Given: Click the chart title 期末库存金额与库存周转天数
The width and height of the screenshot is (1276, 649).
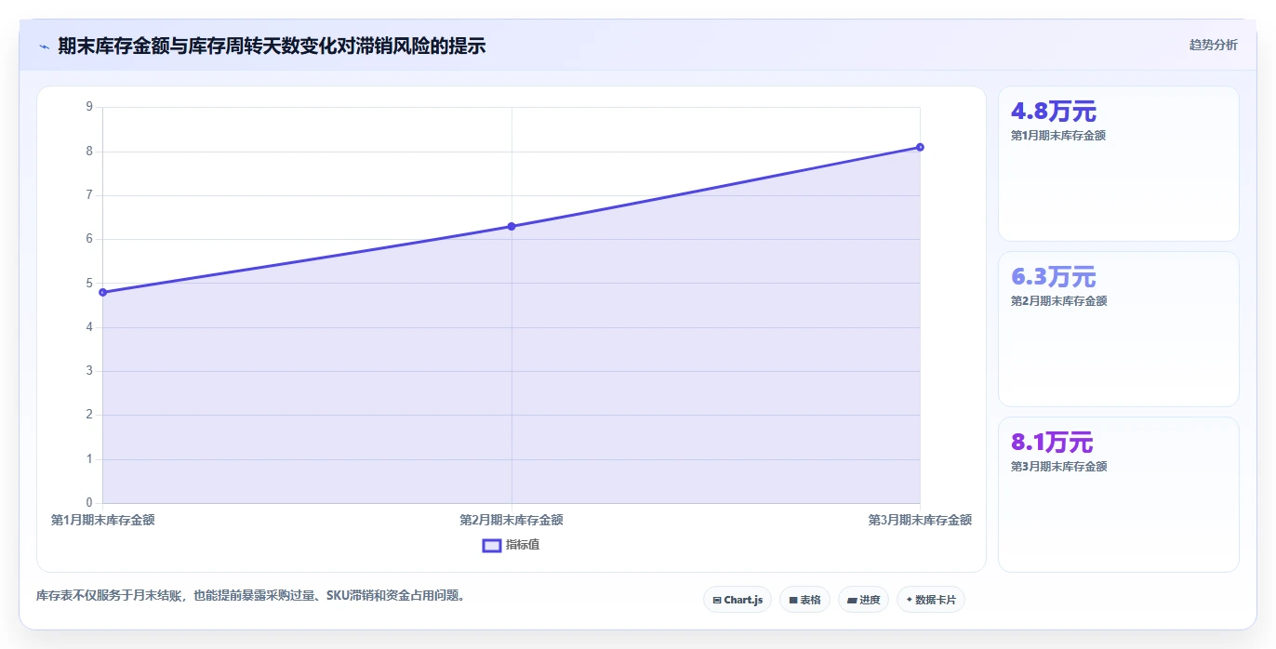Looking at the screenshot, I should [272, 46].
